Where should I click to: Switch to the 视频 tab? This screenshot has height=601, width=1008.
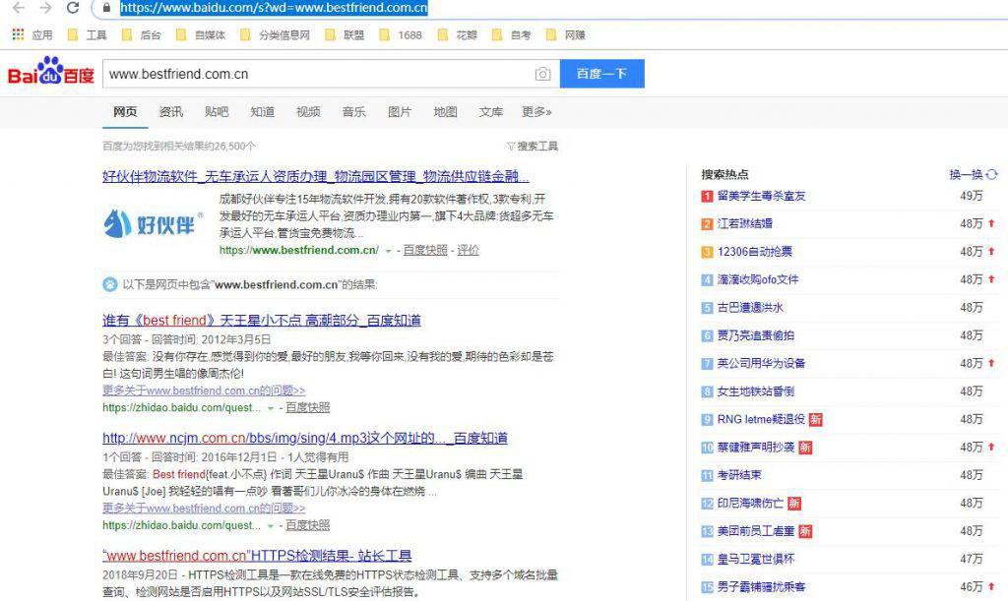pyautogui.click(x=308, y=112)
